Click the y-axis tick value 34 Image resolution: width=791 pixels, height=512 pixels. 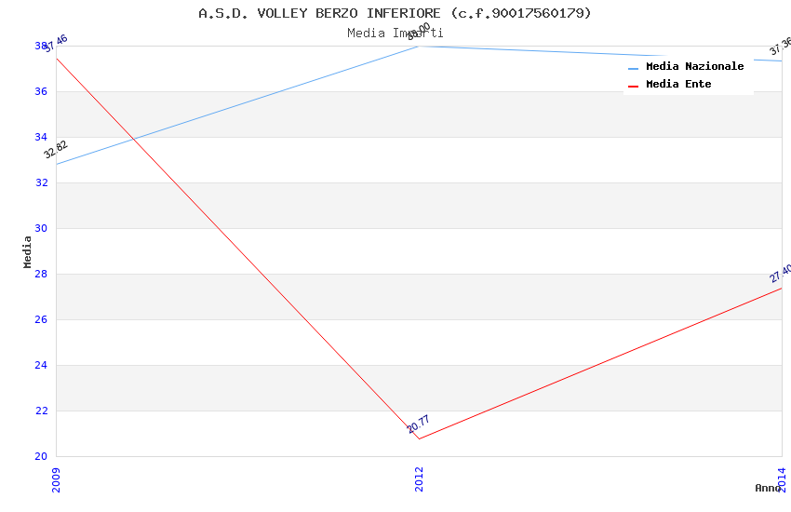coord(41,137)
